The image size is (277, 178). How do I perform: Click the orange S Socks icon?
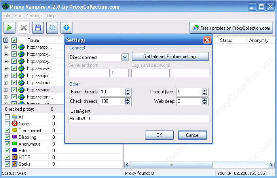[x=15, y=164]
